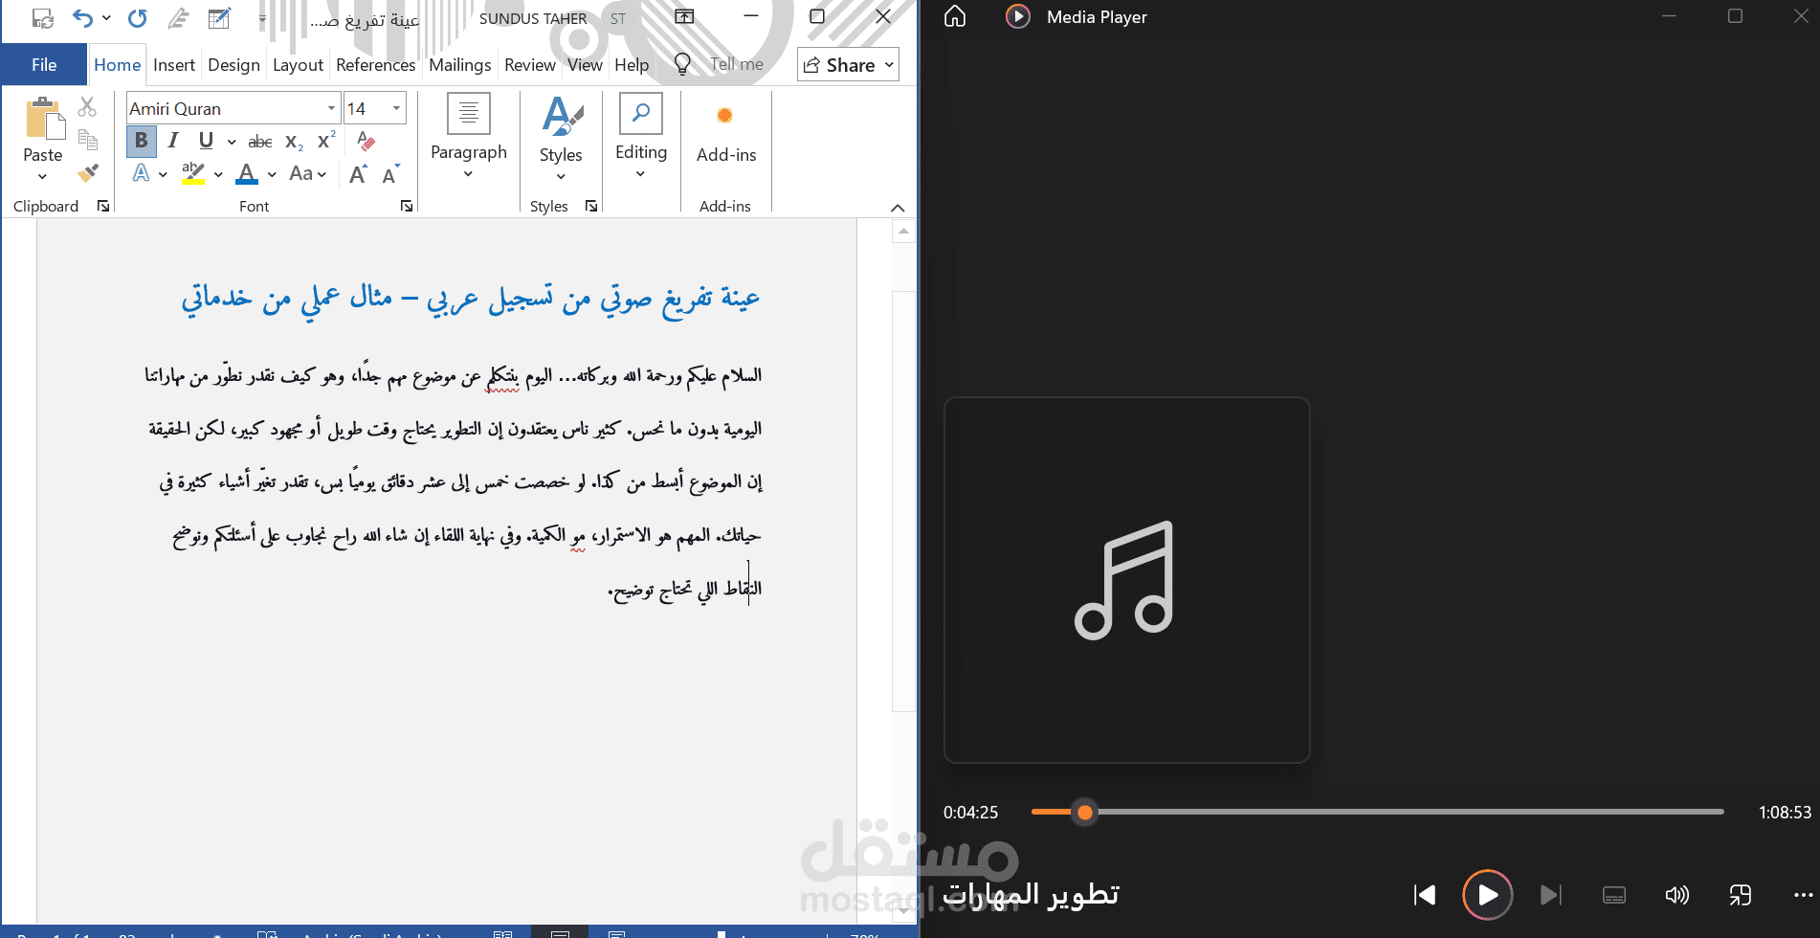The height and width of the screenshot is (938, 1820).
Task: Expand the Paste options arrow
Action: (42, 176)
